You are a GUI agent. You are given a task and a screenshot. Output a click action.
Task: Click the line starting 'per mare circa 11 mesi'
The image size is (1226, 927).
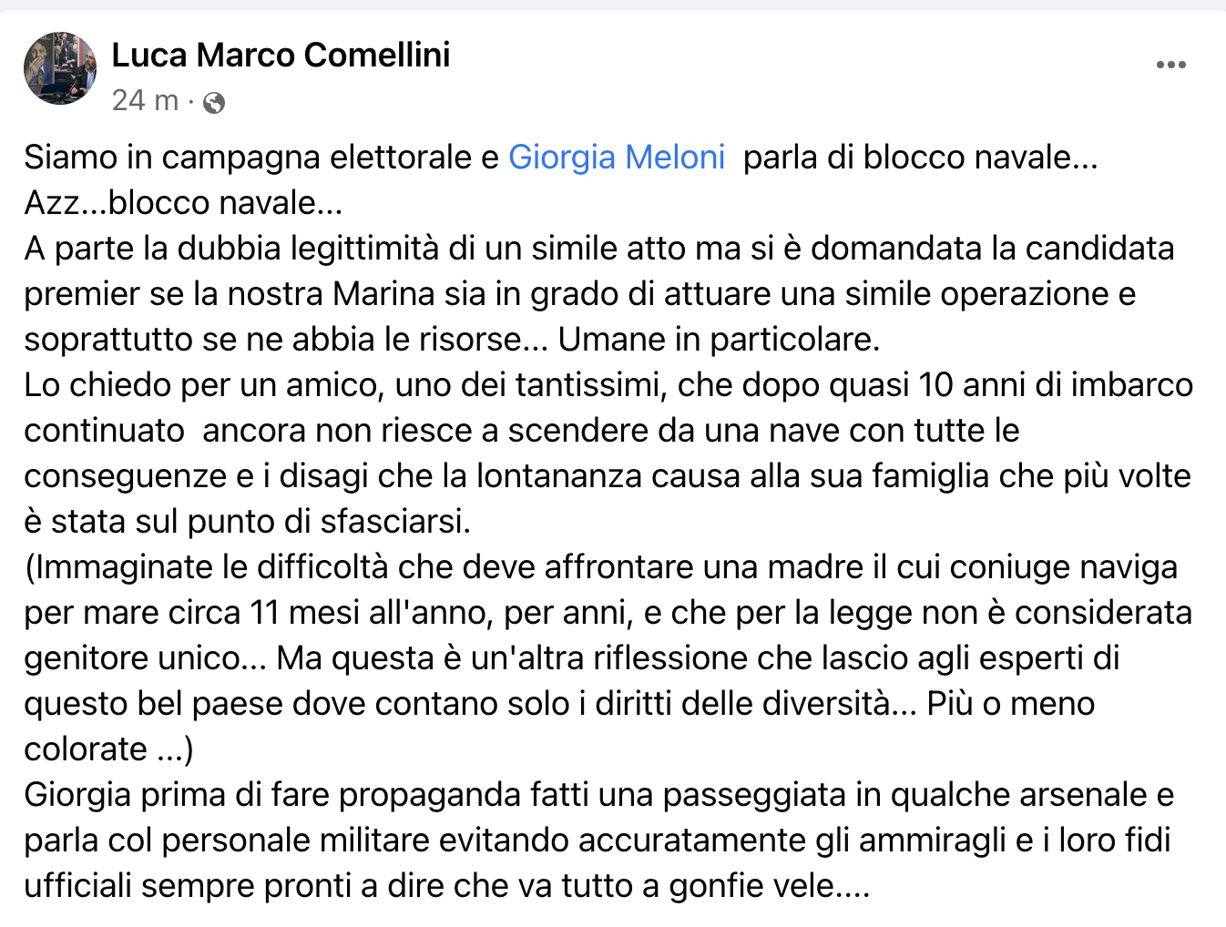pos(608,613)
